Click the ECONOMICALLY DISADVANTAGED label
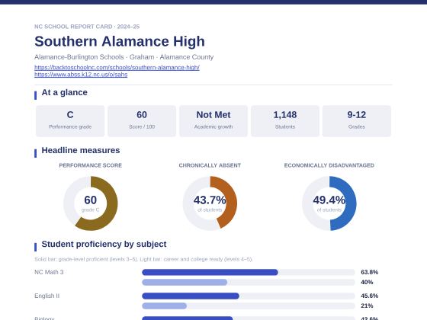 (329, 165)
